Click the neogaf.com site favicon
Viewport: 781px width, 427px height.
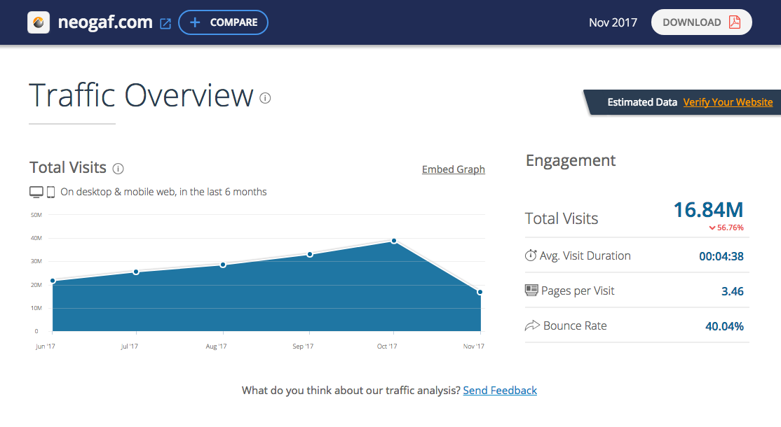(x=39, y=22)
